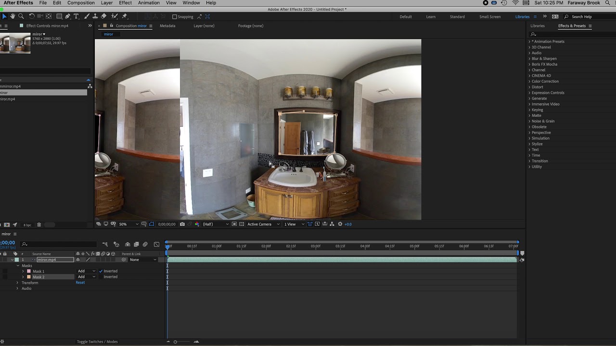Uncheck Inverted for Mask 1

click(101, 271)
